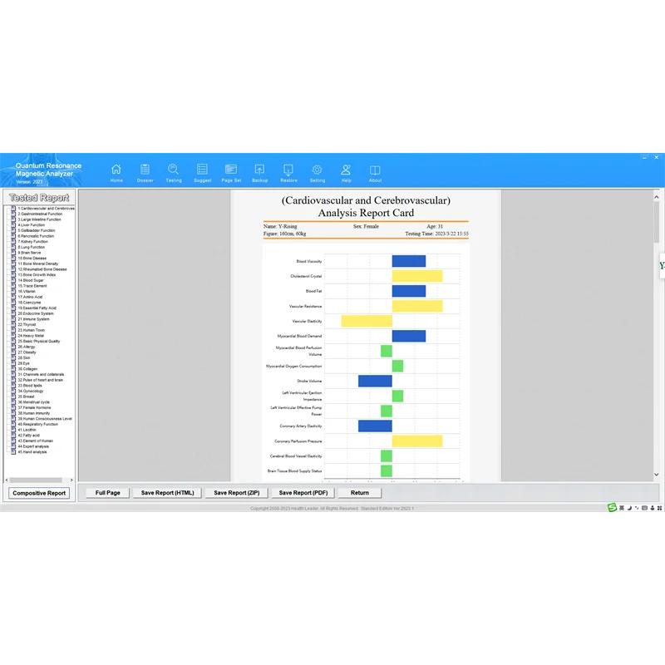Click the Sogou toolbox grid icon
Image resolution: width=665 pixels, height=665 pixels.
(x=659, y=508)
